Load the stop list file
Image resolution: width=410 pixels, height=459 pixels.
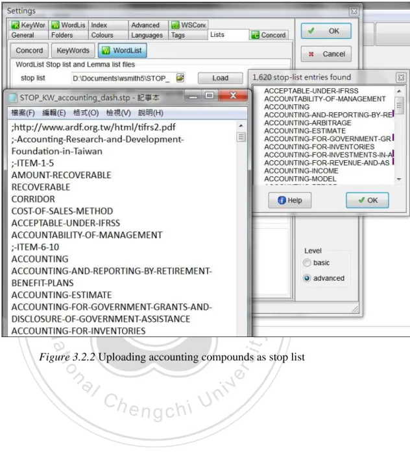(220, 78)
